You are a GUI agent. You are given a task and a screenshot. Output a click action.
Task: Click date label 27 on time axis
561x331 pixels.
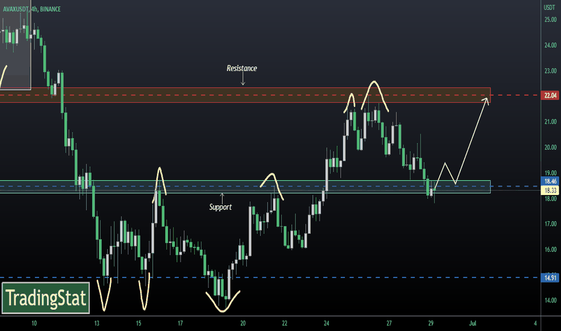point(389,323)
